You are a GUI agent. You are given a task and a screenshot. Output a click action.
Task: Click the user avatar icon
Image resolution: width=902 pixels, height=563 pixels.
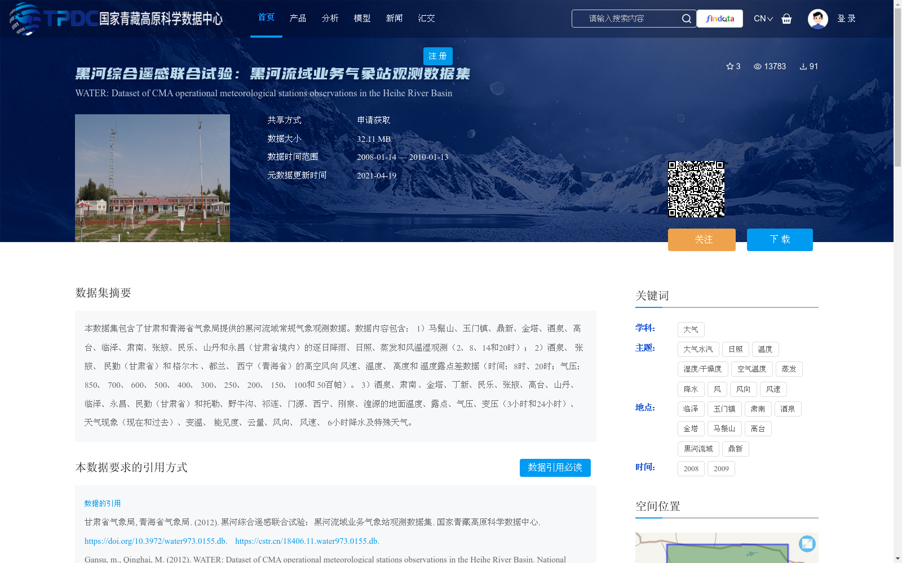(x=817, y=19)
